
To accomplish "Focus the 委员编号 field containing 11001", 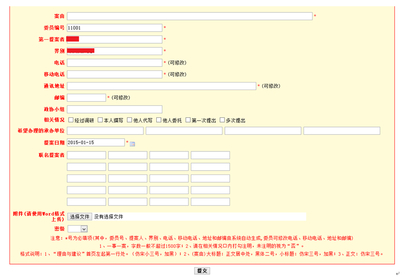I will pyautogui.click(x=115, y=28).
